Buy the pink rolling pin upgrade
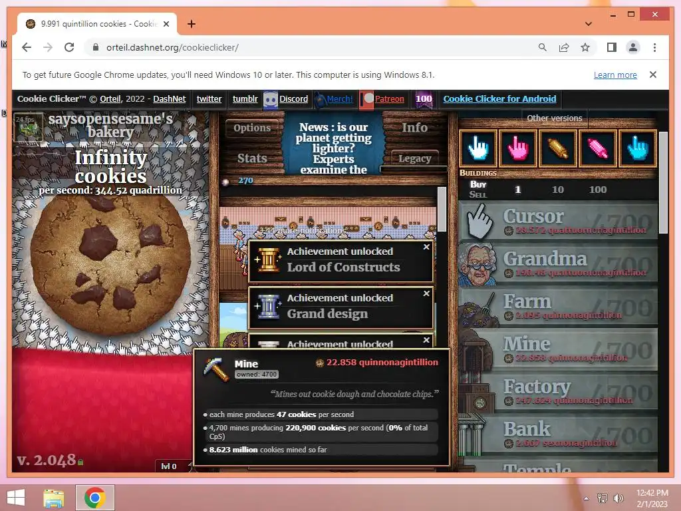Image resolution: width=681 pixels, height=511 pixels. tap(598, 148)
